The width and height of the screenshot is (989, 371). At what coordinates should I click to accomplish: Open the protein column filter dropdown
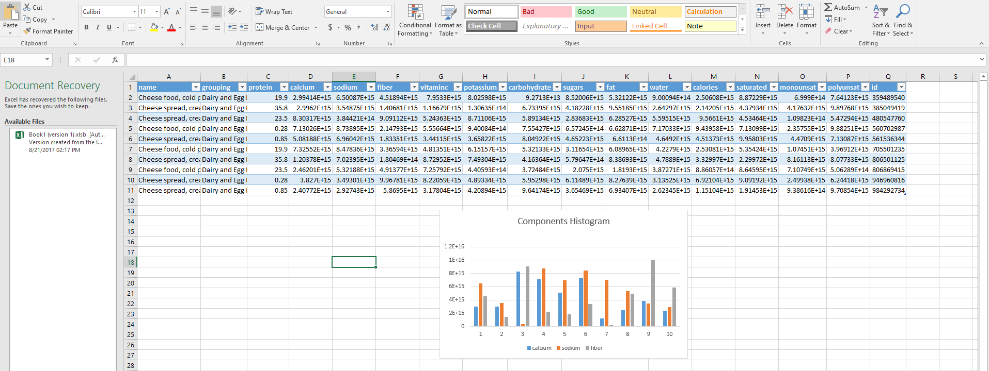[x=284, y=87]
